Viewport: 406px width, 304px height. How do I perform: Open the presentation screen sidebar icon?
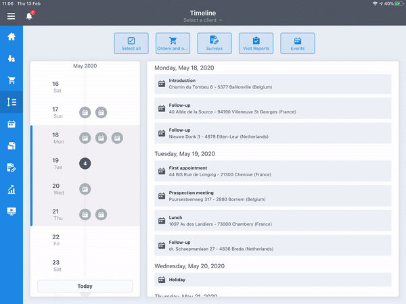[12, 211]
